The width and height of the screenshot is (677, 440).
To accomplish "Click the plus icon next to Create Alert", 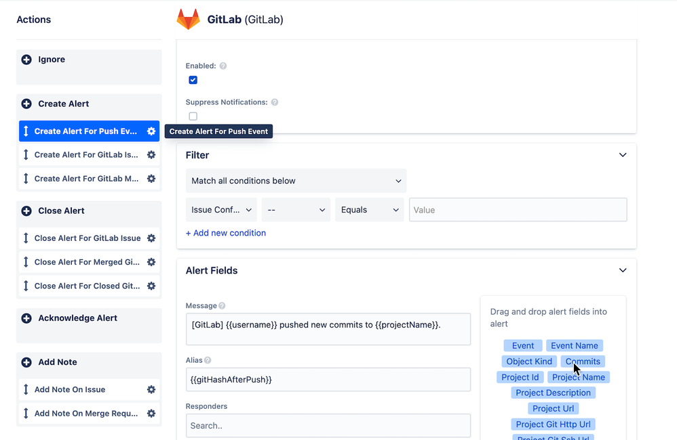I will click(x=26, y=104).
